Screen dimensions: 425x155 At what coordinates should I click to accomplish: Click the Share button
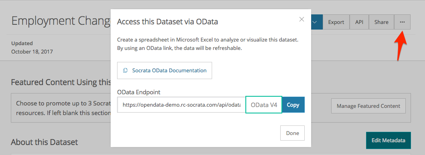click(381, 22)
